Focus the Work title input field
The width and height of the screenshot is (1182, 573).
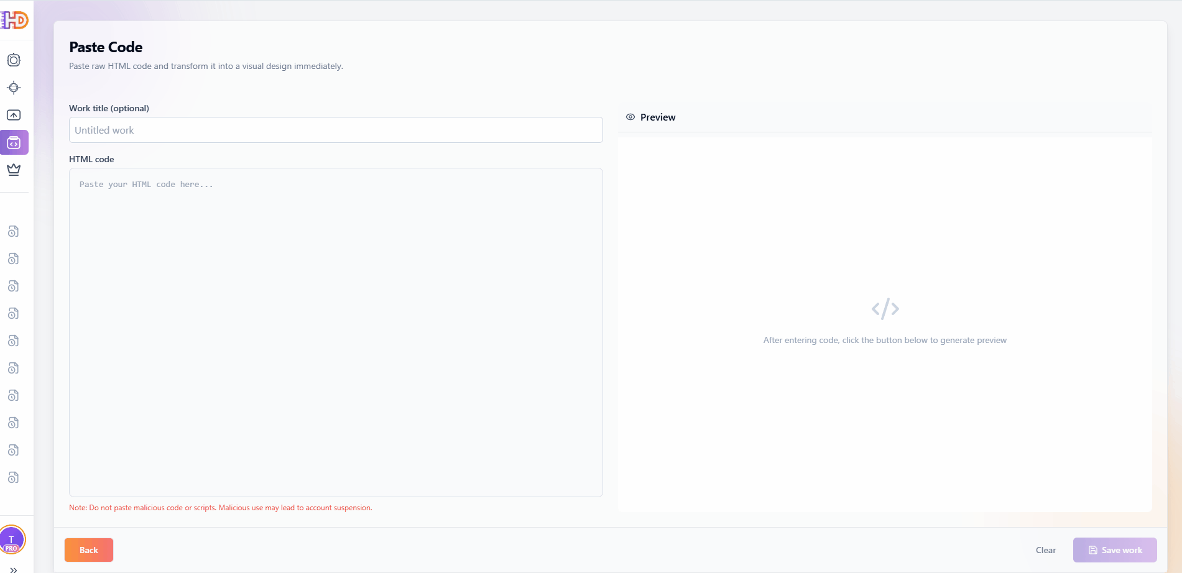pyautogui.click(x=336, y=131)
